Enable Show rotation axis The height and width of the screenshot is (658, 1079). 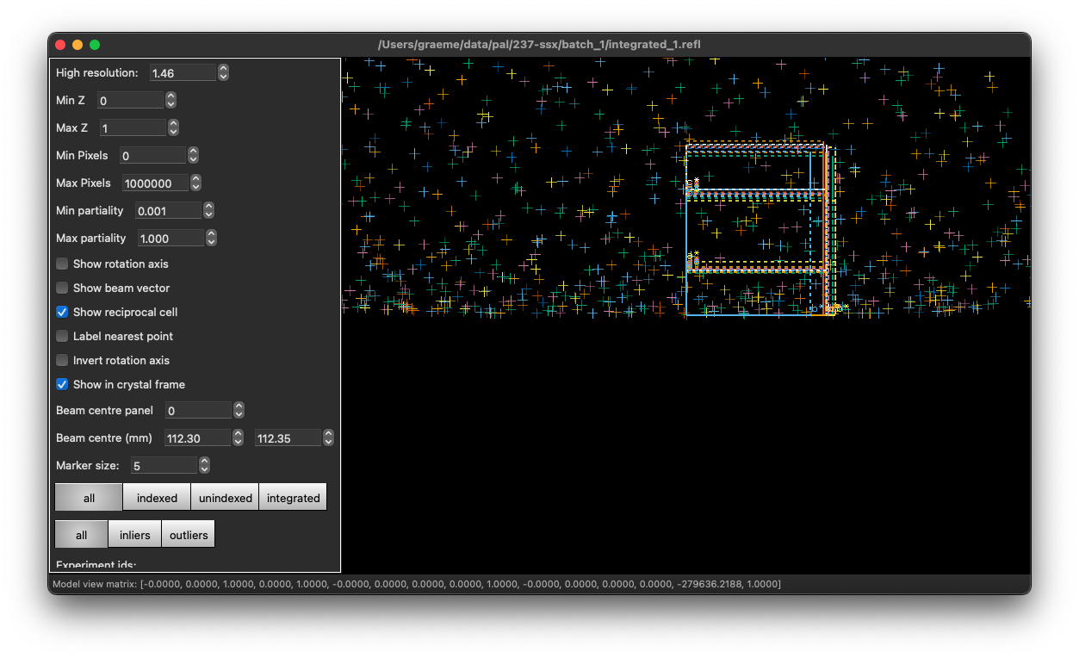point(61,264)
